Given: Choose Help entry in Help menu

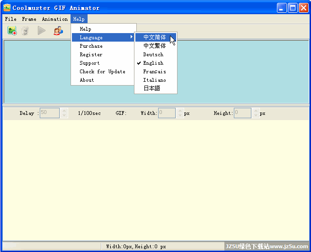Looking at the screenshot, I should 103,29.
